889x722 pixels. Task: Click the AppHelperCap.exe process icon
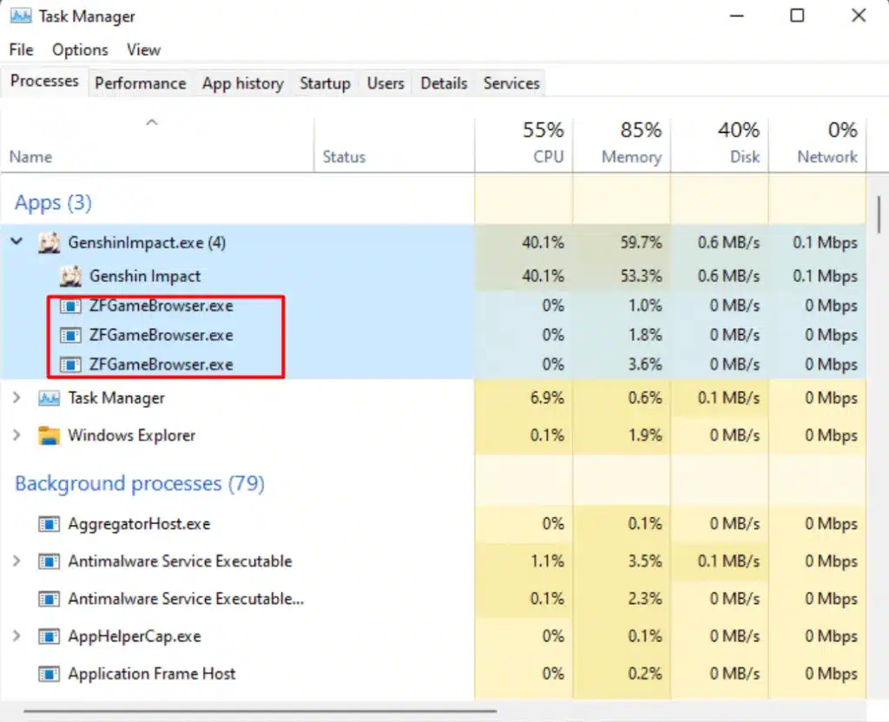tap(49, 636)
